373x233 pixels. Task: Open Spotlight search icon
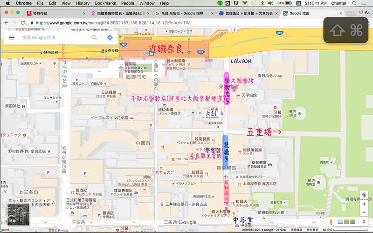(x=354, y=3)
